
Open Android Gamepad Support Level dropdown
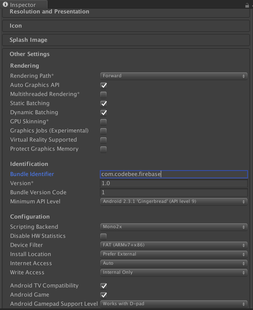click(174, 304)
